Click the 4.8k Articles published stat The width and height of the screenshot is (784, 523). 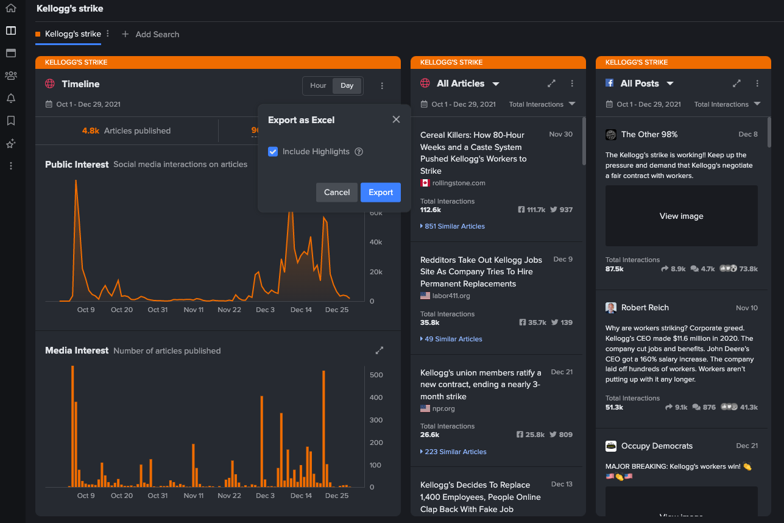point(127,130)
